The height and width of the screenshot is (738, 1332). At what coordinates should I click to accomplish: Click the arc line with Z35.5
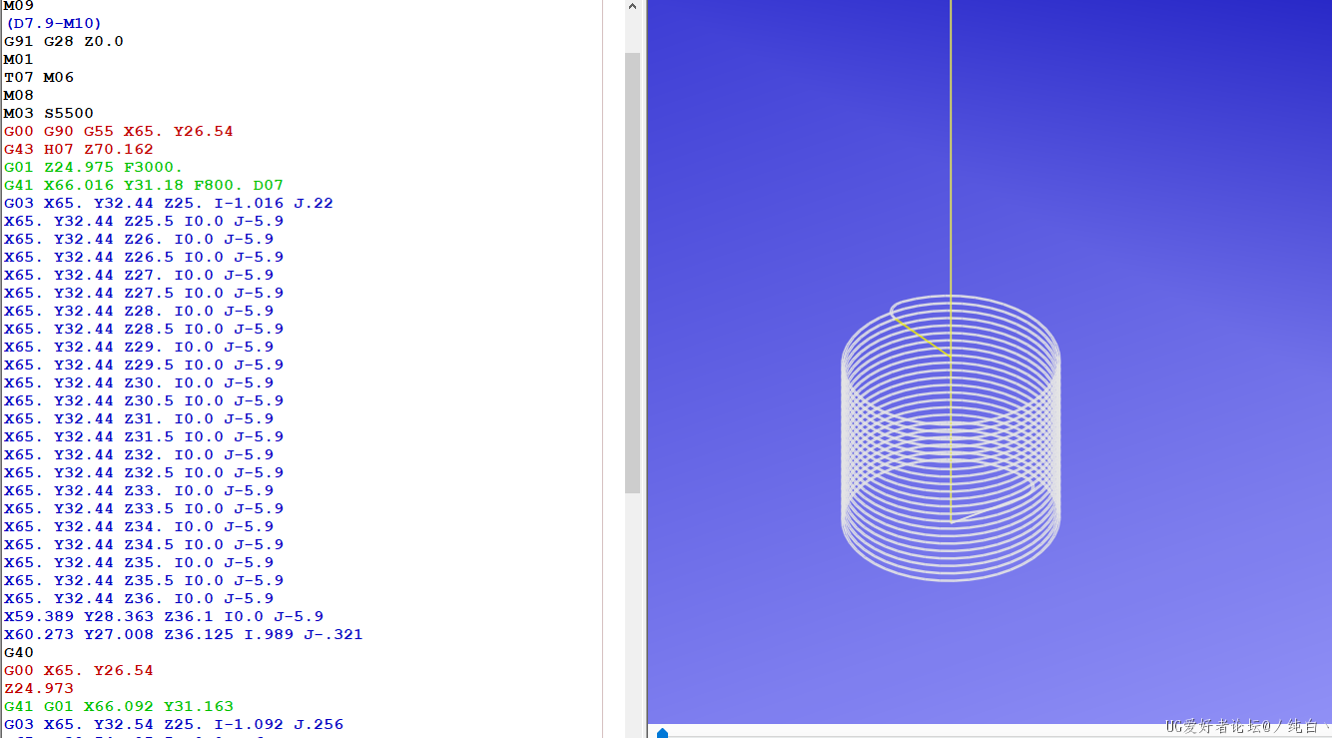coord(144,580)
